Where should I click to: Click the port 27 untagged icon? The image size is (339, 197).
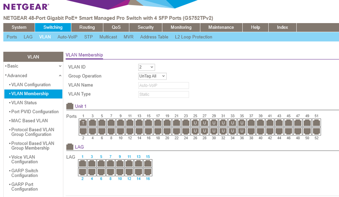coord(205,123)
